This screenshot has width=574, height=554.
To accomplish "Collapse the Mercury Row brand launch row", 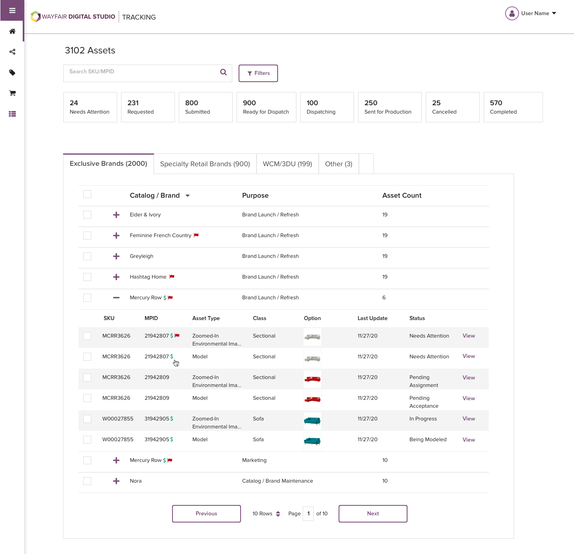I will [116, 298].
